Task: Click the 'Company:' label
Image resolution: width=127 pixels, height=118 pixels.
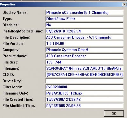Action: [x=11, y=50]
